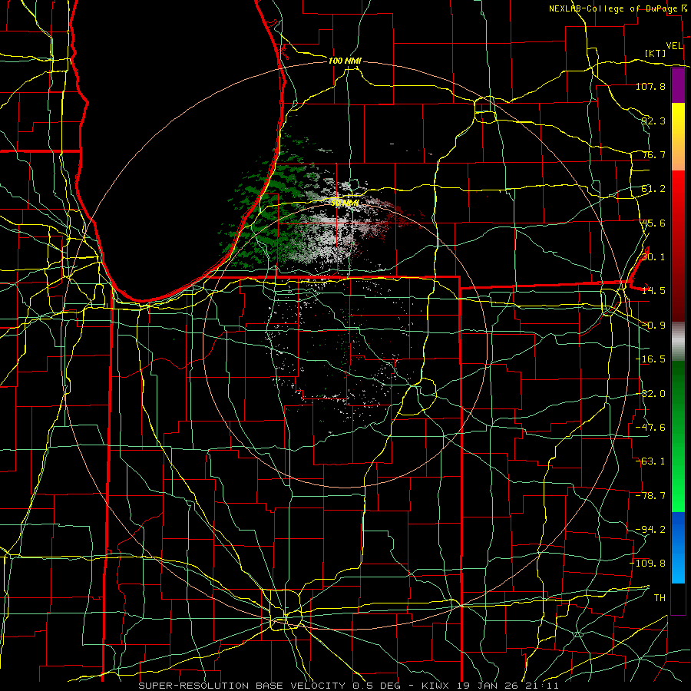Select the -109.8 scale value
This screenshot has height=691, width=691.
[x=648, y=564]
